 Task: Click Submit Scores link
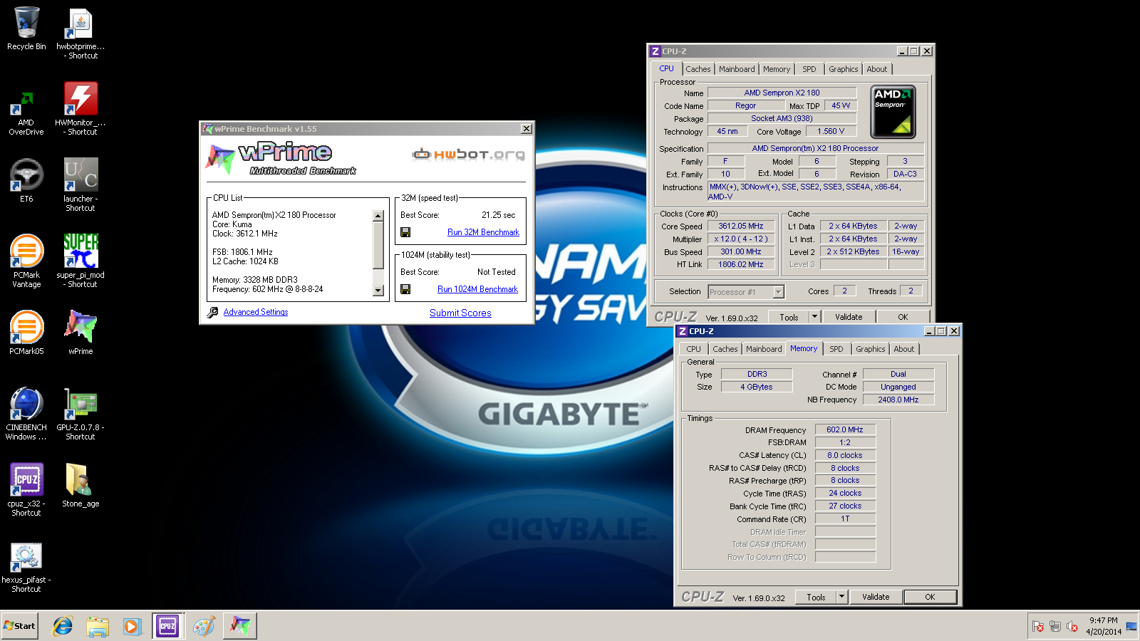pyautogui.click(x=460, y=313)
